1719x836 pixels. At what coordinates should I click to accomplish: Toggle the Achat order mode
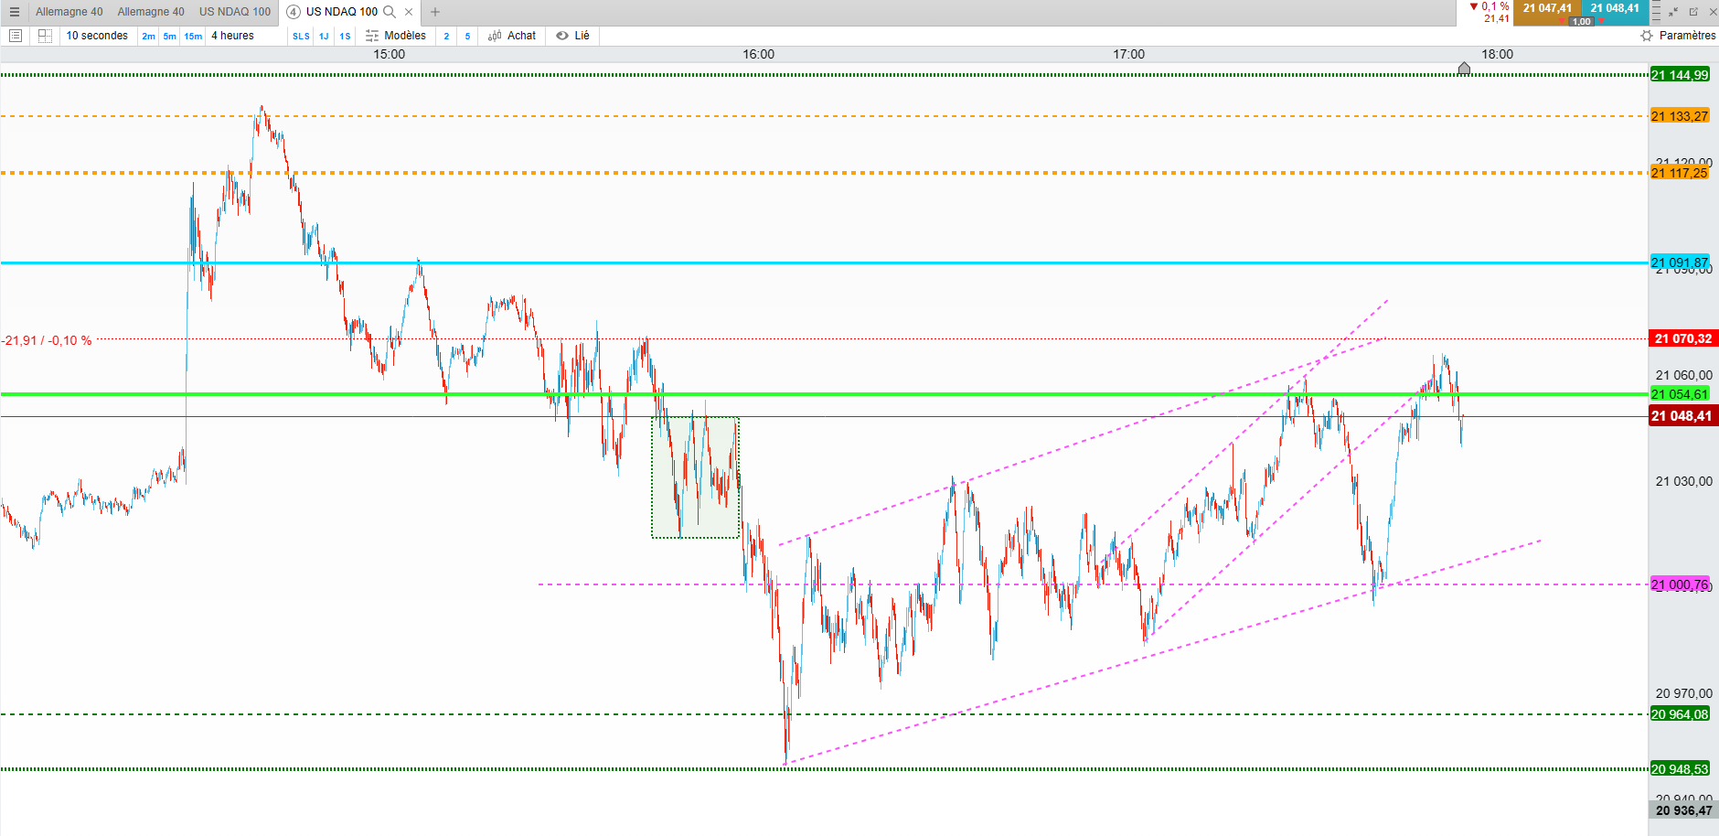point(512,36)
